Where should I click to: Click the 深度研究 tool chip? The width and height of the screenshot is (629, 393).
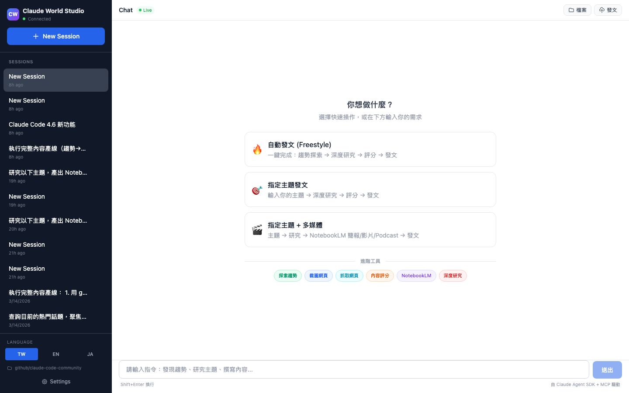[x=453, y=276]
